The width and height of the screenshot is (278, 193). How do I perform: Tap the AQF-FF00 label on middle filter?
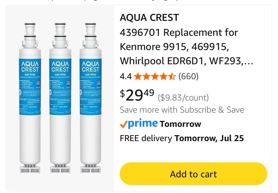[60, 75]
